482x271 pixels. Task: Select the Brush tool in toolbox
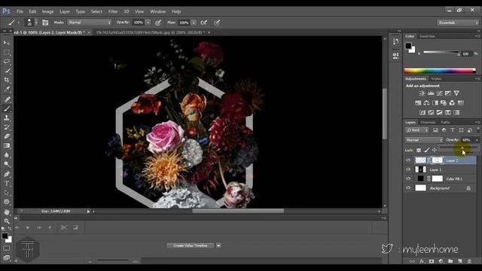[x=7, y=108]
